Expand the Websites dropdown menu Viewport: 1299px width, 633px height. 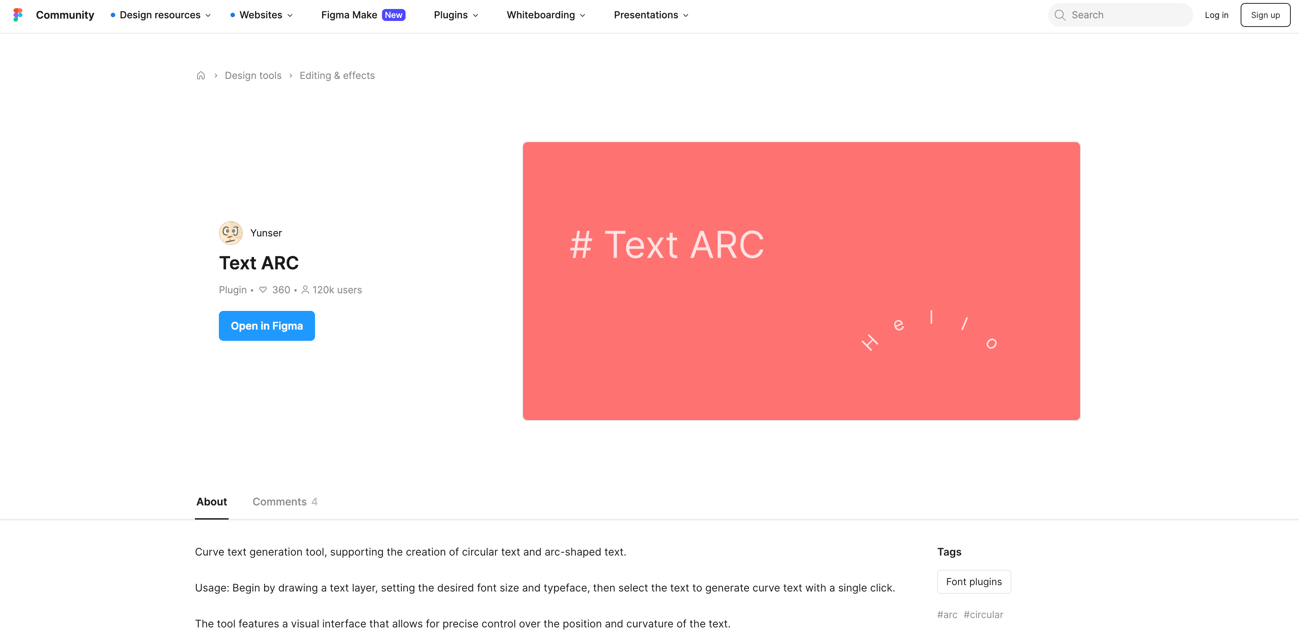(262, 15)
